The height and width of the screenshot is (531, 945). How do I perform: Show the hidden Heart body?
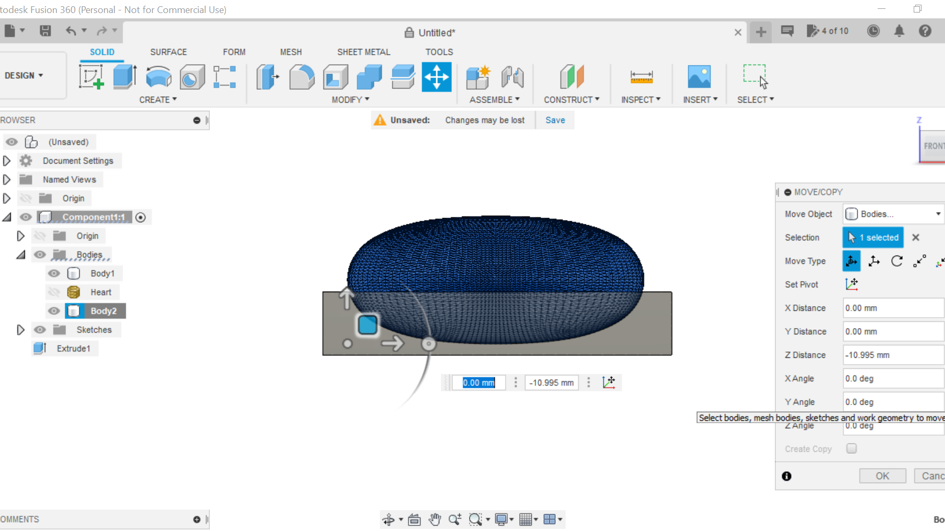click(x=54, y=292)
